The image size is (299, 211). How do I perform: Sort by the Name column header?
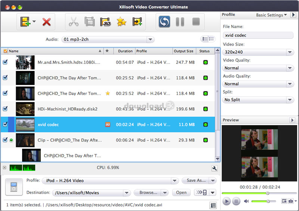pos(55,51)
